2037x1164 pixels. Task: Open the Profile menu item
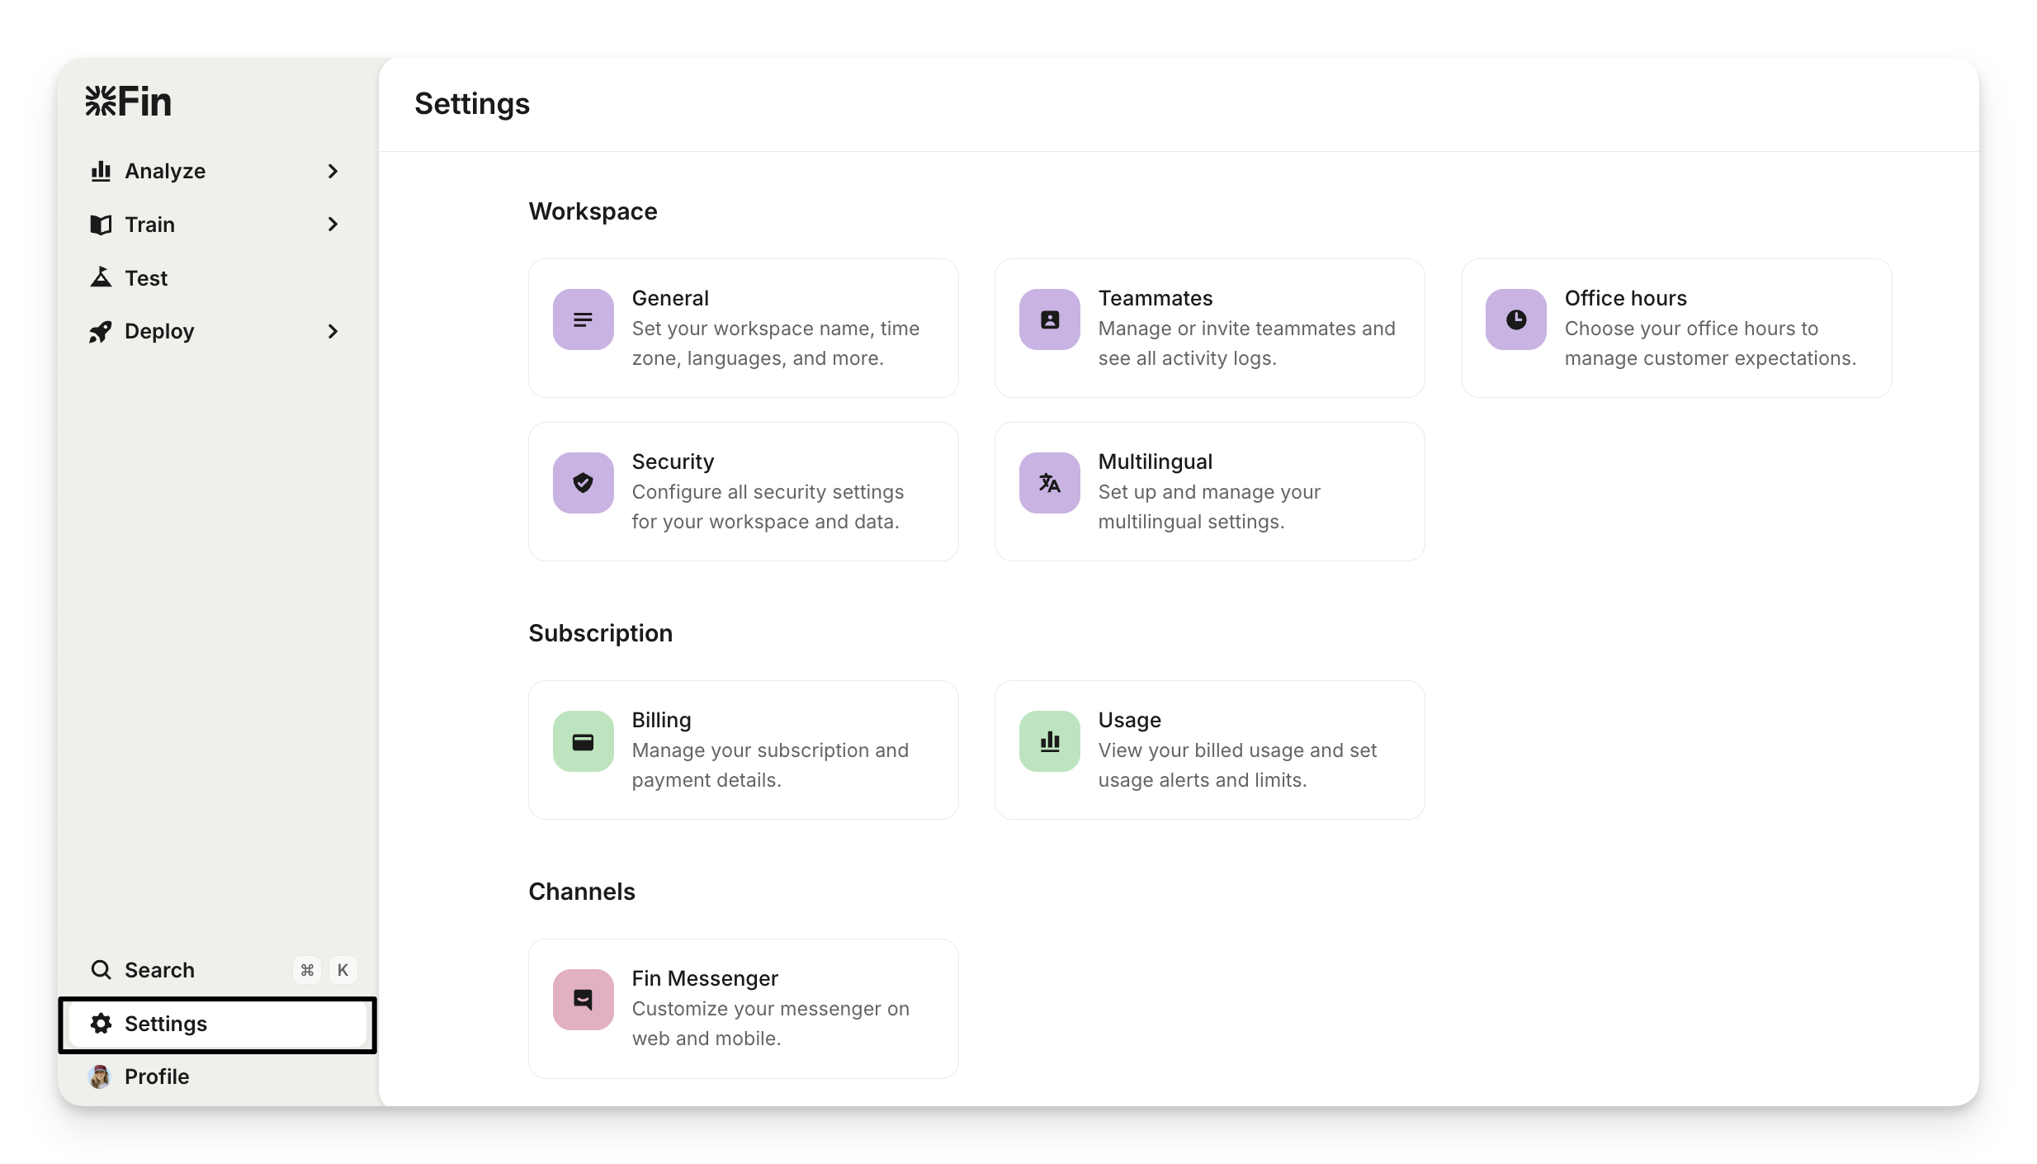pos(157,1076)
